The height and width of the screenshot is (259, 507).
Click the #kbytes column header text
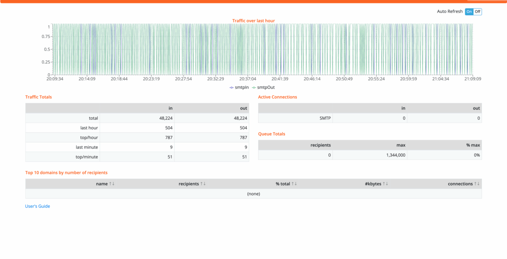pos(373,184)
